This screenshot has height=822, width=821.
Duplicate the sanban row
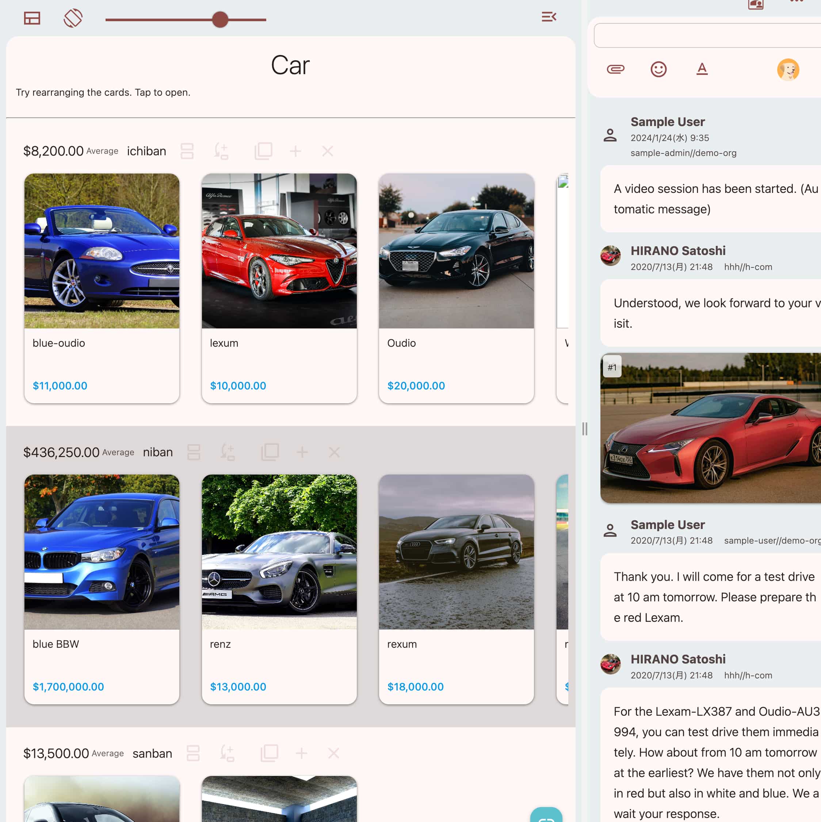point(270,753)
